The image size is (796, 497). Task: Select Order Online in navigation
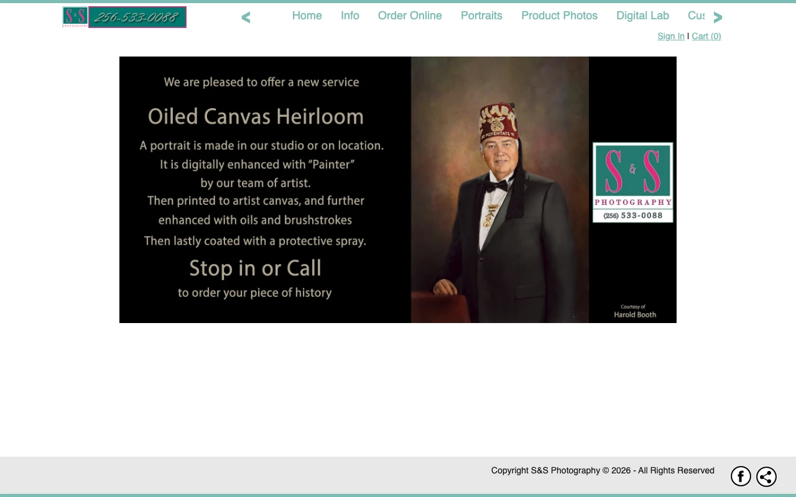point(410,16)
